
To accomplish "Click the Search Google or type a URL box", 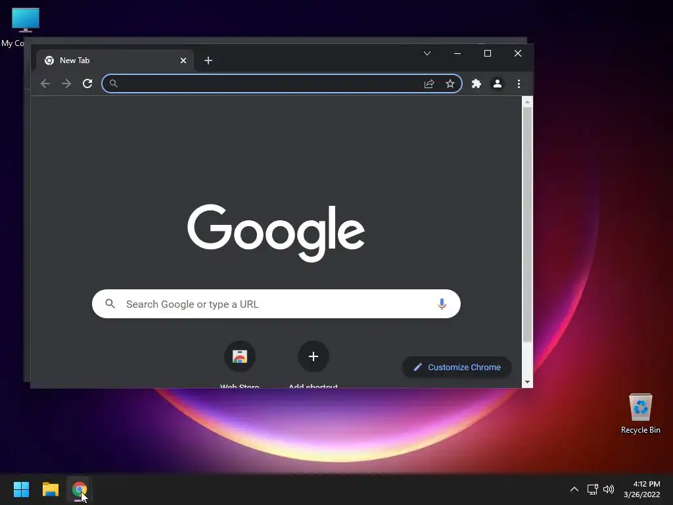I will pos(276,304).
